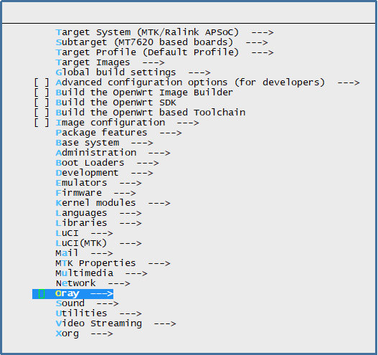Expand the Subtarget MT7620 arrow
The image size is (378, 355).
tap(257, 42)
